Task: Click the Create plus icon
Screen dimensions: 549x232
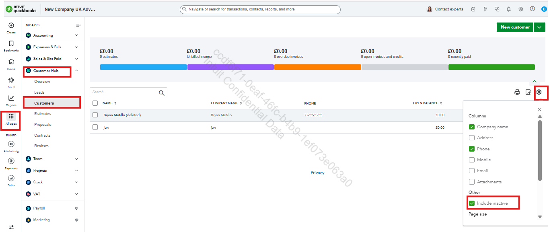Action: (11, 25)
